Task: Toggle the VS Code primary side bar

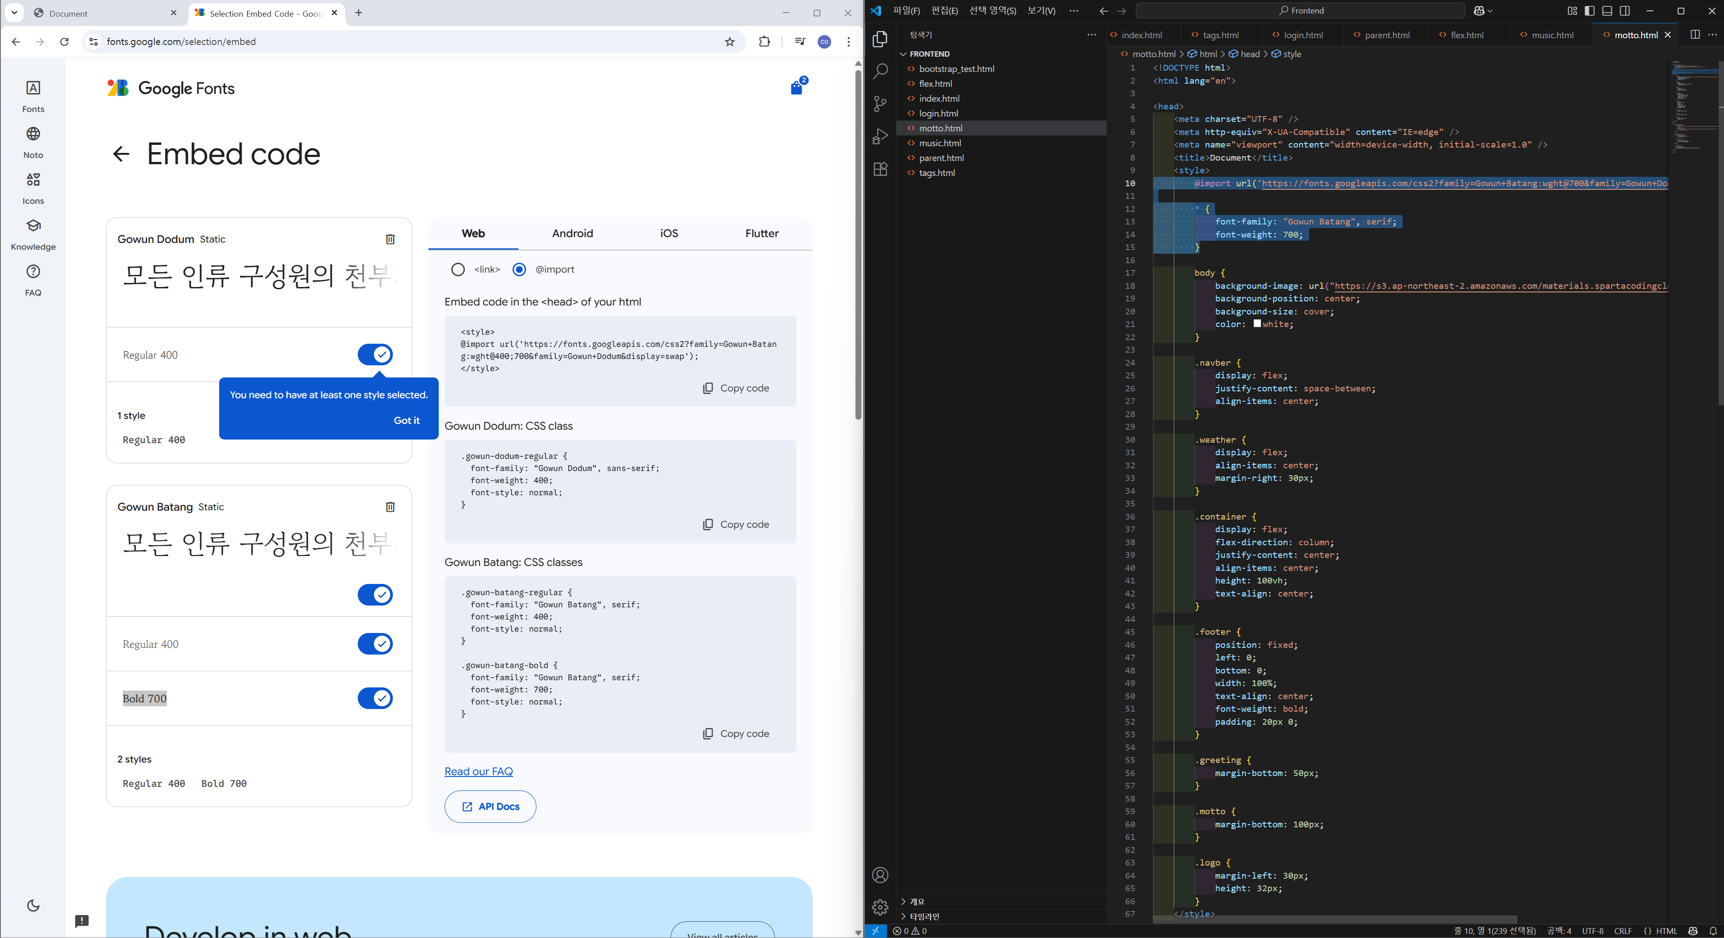Action: (1589, 11)
